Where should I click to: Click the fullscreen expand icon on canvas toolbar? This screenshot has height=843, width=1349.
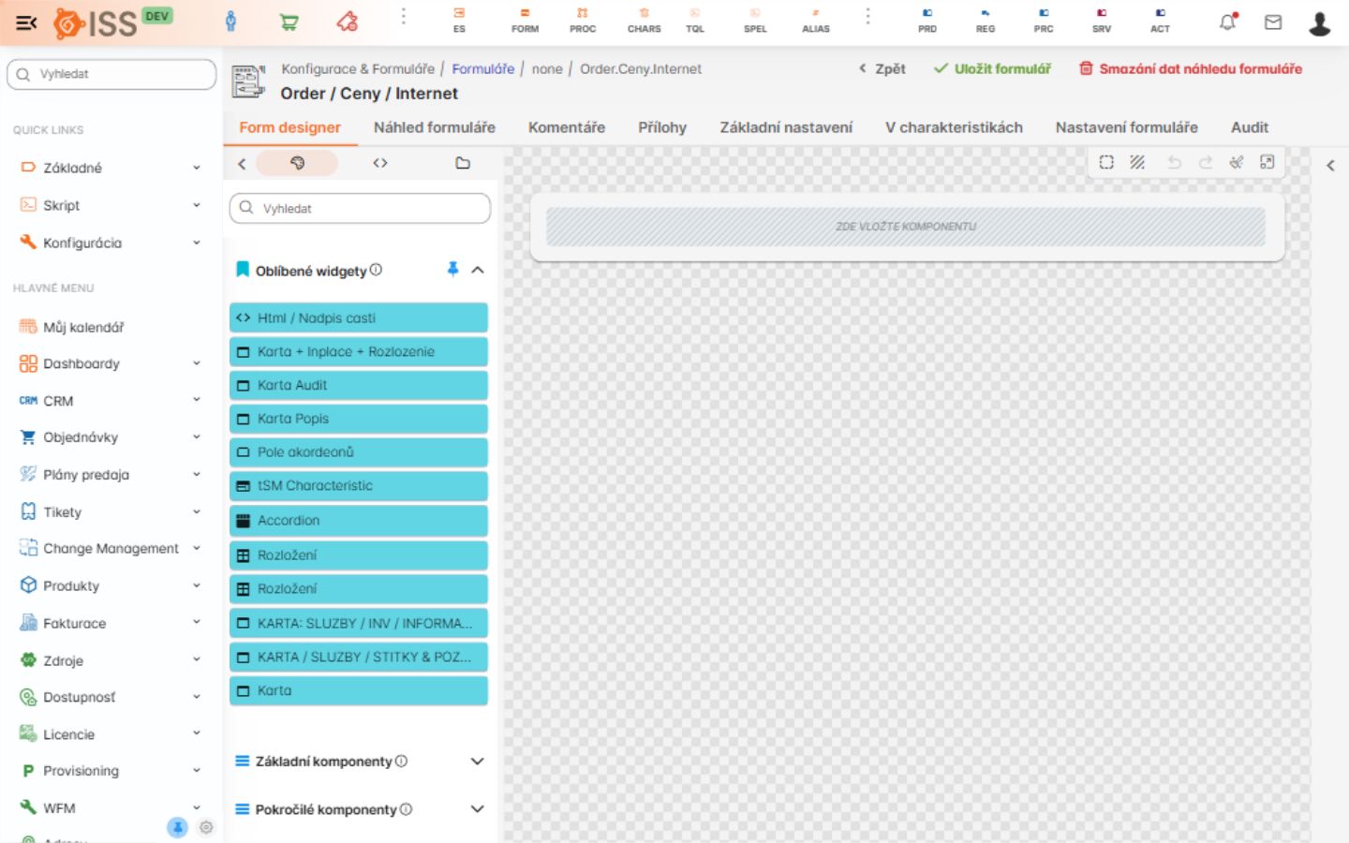tap(1267, 162)
